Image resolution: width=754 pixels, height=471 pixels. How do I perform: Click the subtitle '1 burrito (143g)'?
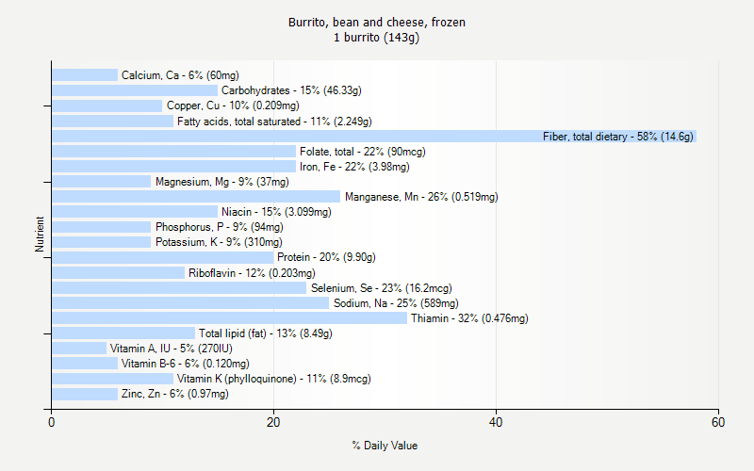[376, 38]
